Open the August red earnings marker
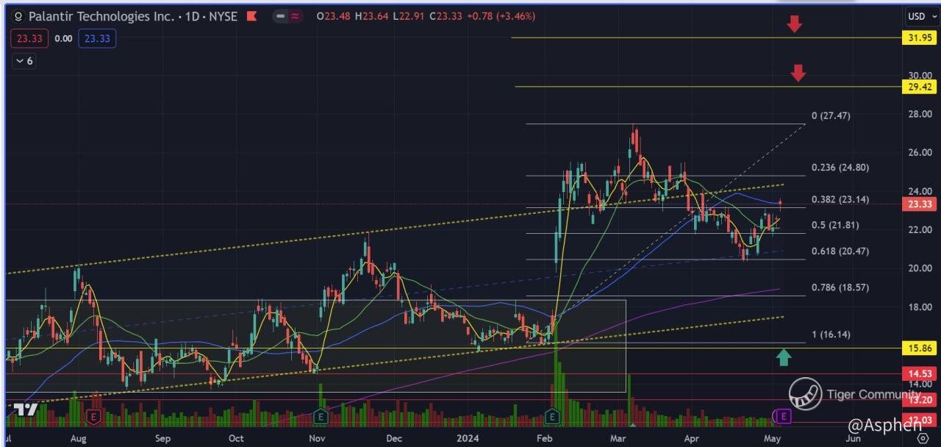941x447 pixels. click(93, 417)
